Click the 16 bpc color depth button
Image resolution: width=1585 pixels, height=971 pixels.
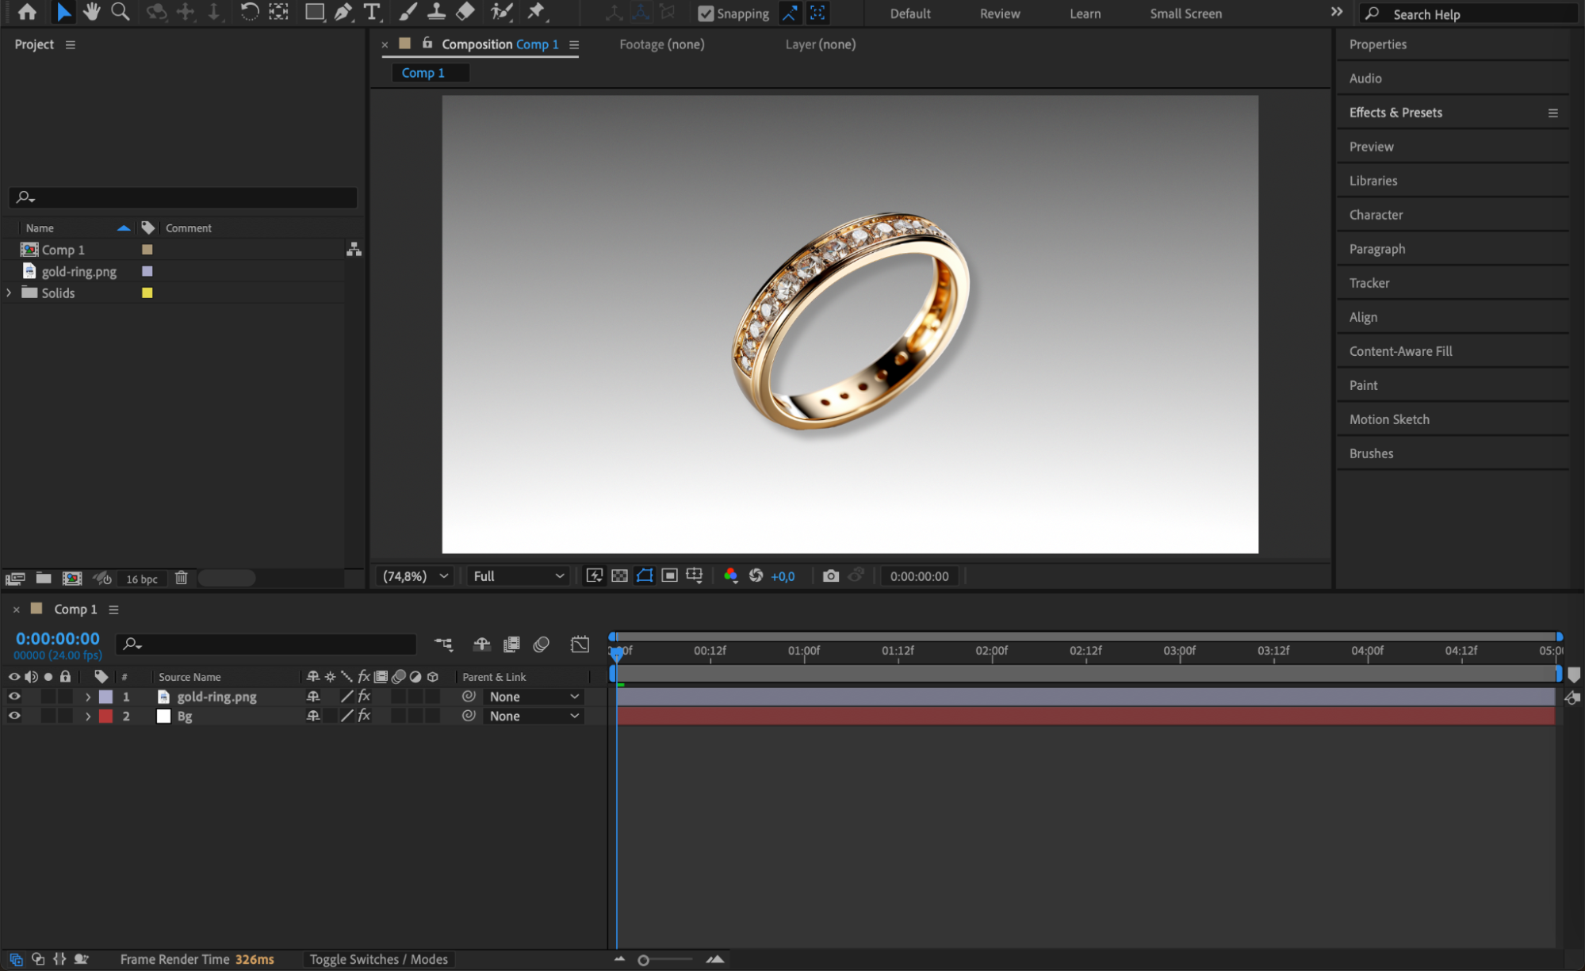tap(142, 579)
